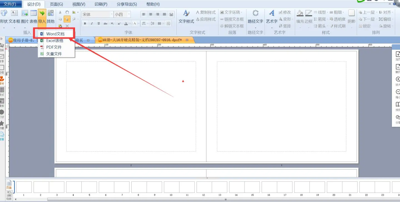Screen dimensions: 400x202
Task: Open the 线型 line type dropdown
Action: [x=321, y=12]
